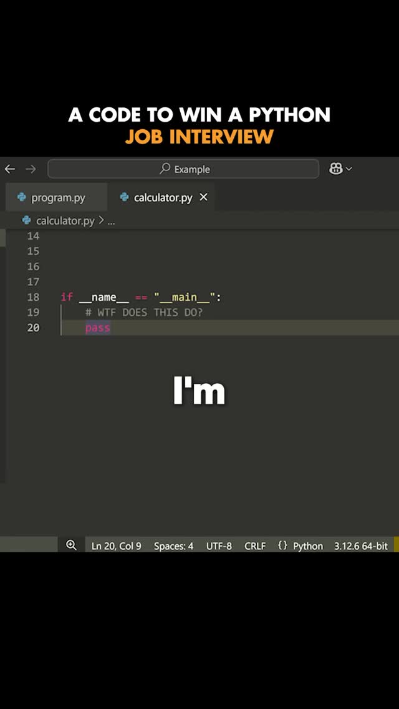Expand the breadcrumb ellipsis

click(111, 220)
